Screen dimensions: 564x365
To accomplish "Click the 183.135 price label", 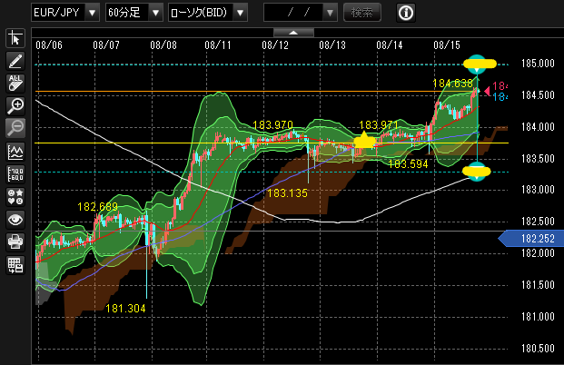I will [x=287, y=193].
